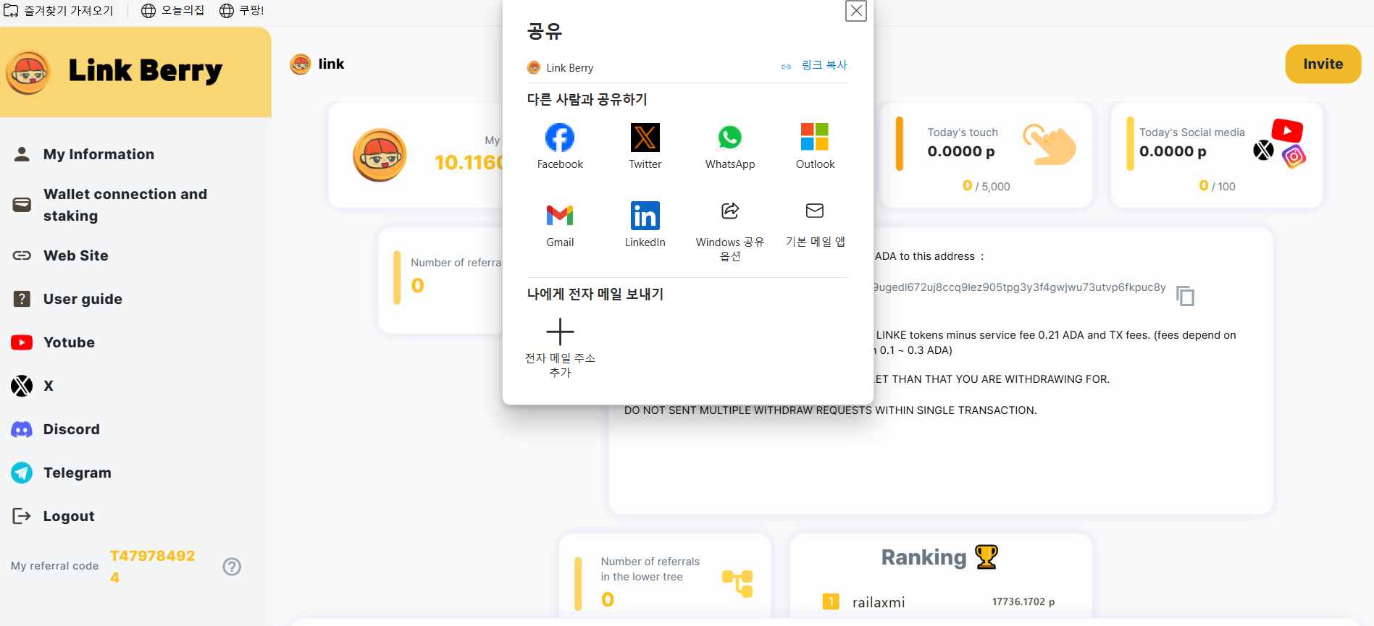This screenshot has width=1374, height=626.
Task: Click railaxmi ranking entry
Action: click(x=879, y=602)
